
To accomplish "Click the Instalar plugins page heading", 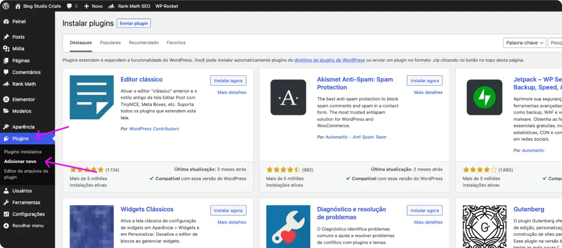I will [88, 23].
